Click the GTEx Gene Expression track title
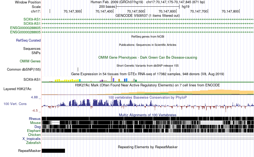Image resolution: width=254 pixels, height=157 pixels. point(148,74)
